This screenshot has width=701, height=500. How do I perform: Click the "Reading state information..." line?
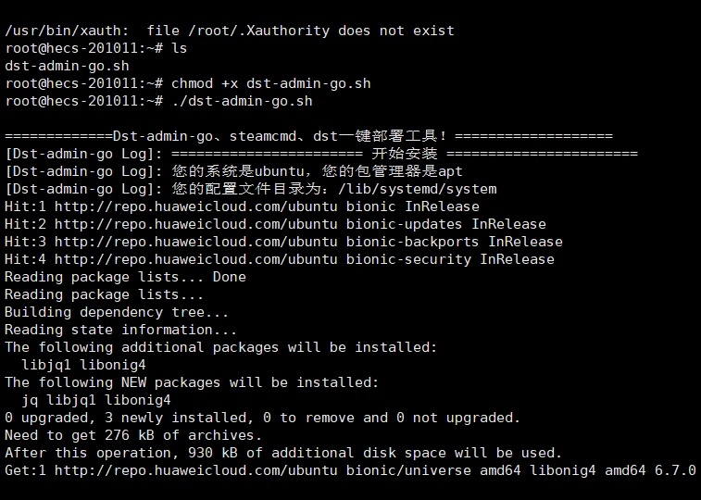click(120, 330)
